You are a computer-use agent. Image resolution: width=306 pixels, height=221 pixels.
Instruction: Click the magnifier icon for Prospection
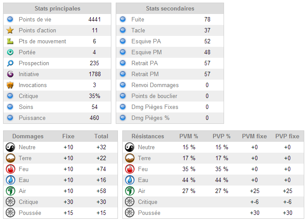(x=10, y=63)
